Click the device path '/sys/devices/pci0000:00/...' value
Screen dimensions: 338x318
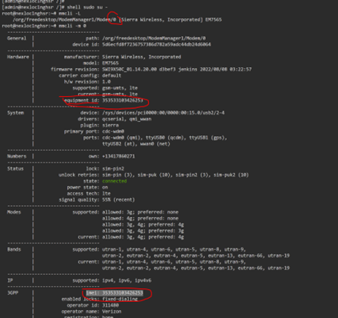pyautogui.click(x=163, y=113)
